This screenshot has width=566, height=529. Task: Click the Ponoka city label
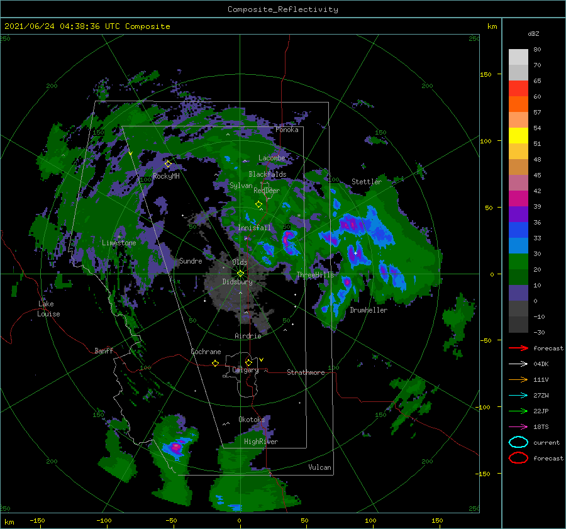tap(287, 130)
